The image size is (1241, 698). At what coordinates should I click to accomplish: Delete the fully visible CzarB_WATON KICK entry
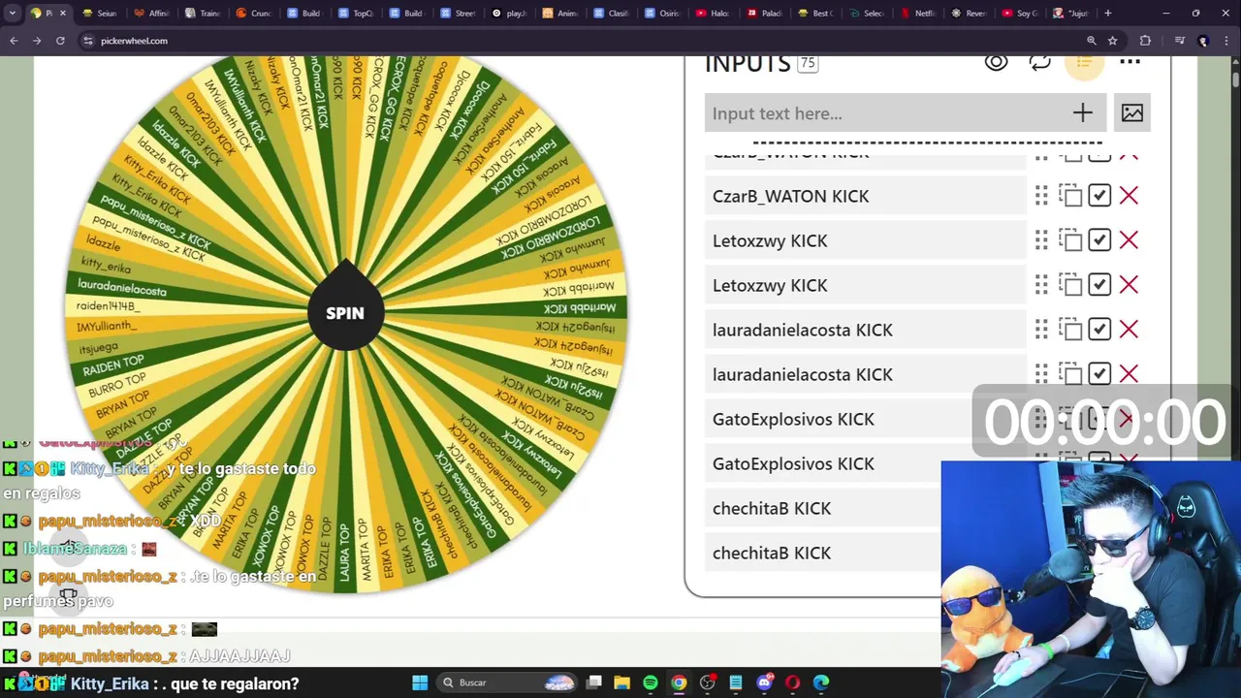pos(1129,196)
